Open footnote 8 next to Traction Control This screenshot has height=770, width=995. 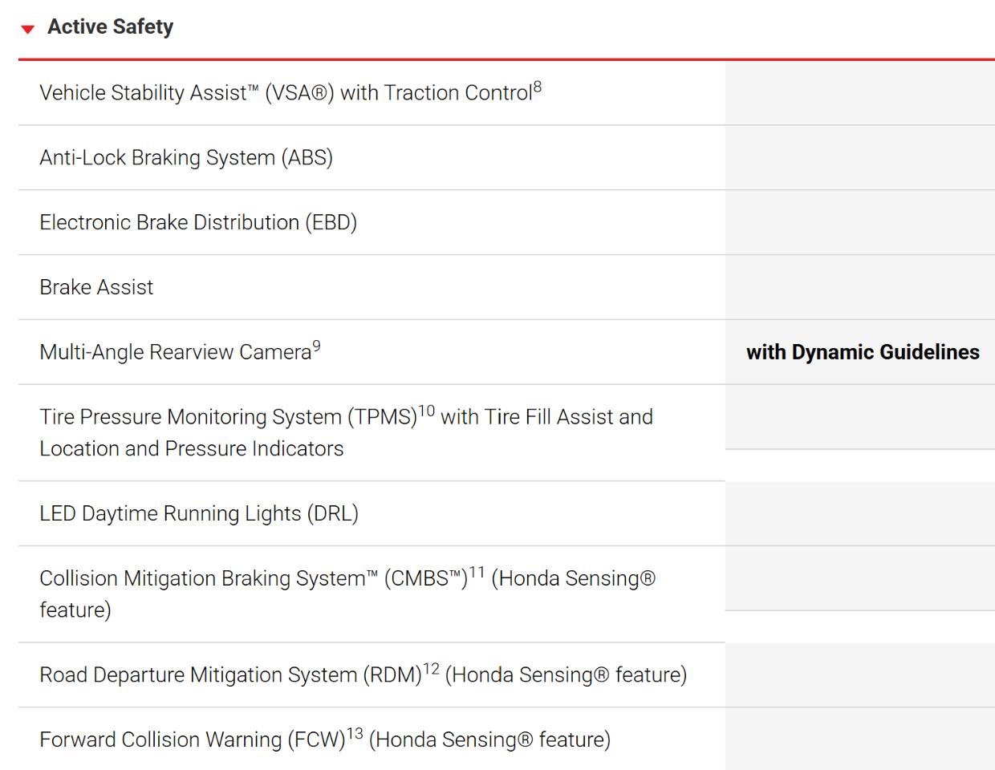click(538, 87)
